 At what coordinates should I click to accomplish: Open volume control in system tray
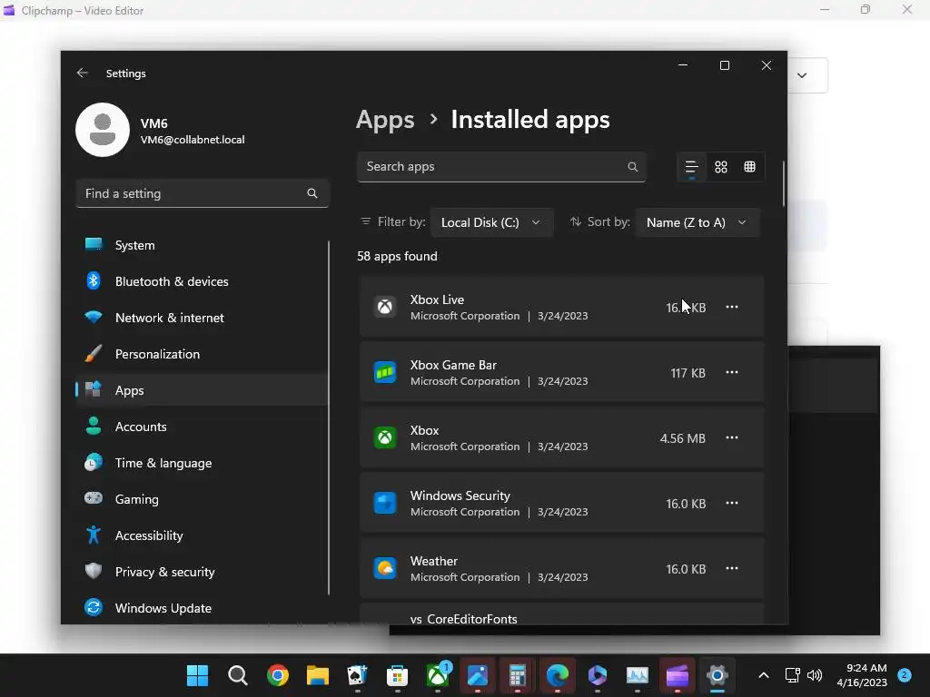coord(815,675)
